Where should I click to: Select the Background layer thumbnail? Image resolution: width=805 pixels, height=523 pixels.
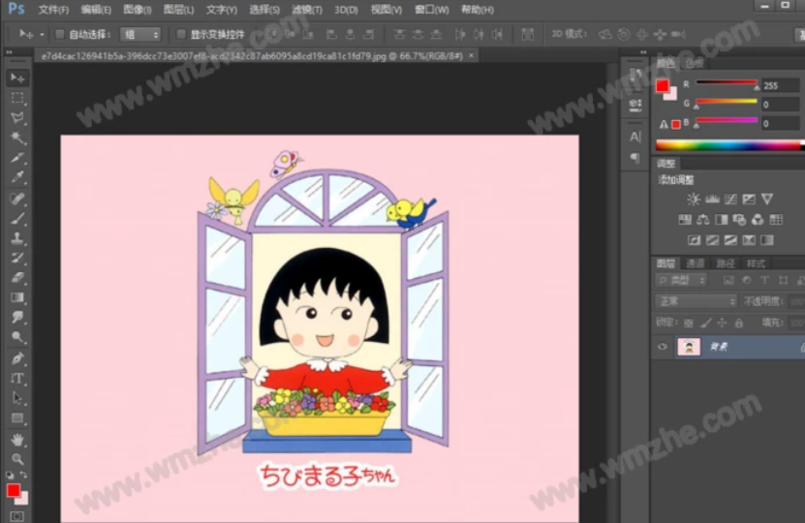(689, 347)
